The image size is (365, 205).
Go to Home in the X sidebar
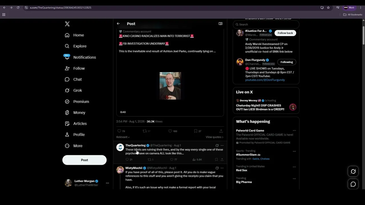[74, 35]
